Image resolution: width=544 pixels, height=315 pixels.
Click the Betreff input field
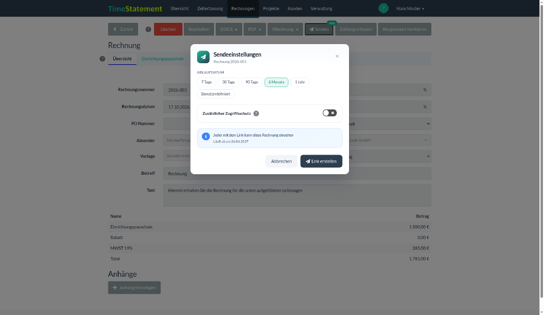tap(297, 174)
